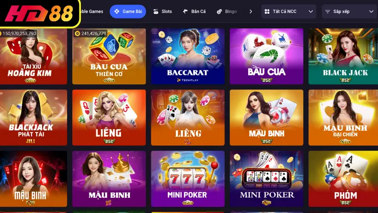Expand the Tất Cả NCC dropdown
Screen dimensions: 378x213
tap(289, 11)
